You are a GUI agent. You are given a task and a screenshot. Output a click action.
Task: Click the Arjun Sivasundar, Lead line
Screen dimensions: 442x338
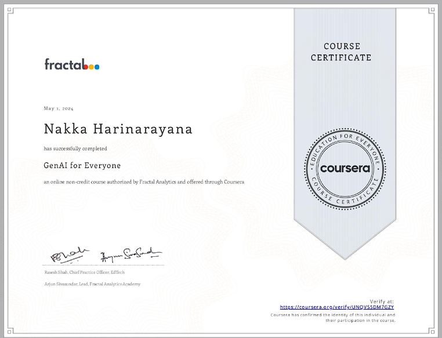pos(92,284)
